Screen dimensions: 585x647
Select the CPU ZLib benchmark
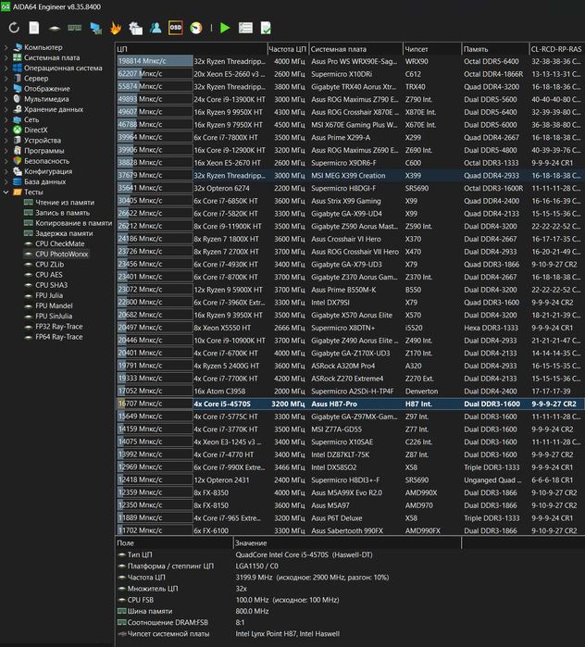point(49,265)
